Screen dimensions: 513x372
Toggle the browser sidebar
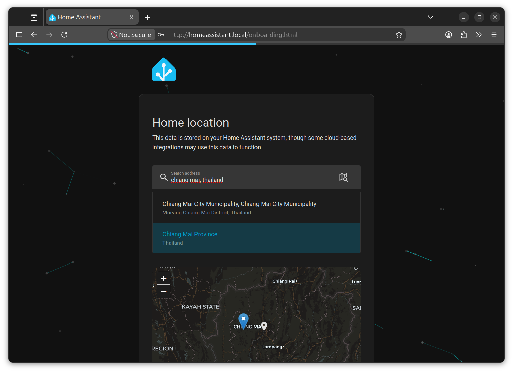(19, 35)
